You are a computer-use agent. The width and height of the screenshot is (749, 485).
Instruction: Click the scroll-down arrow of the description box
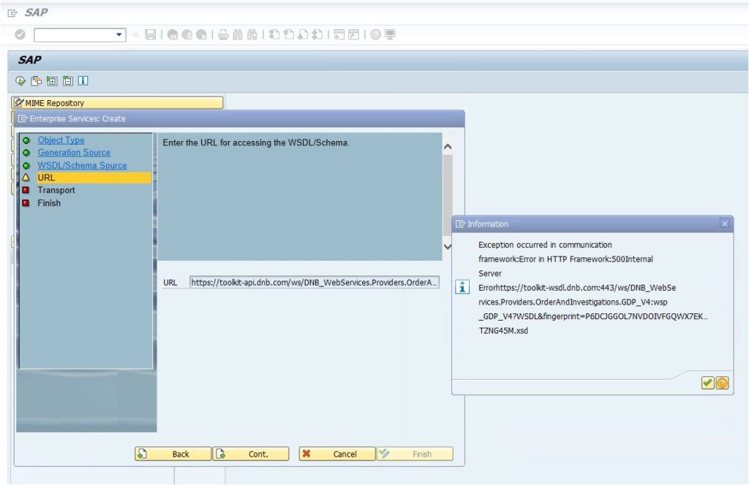coord(448,247)
